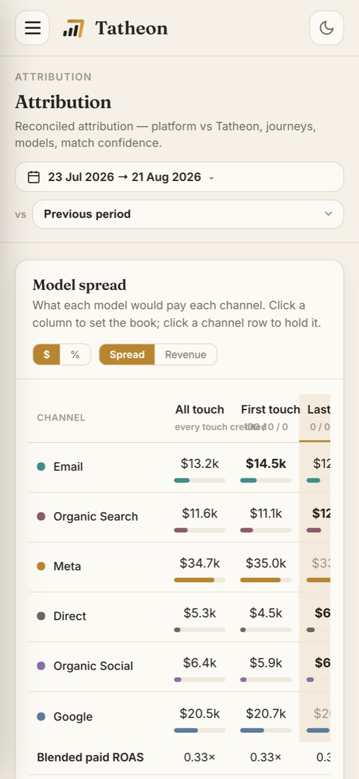Switch values to percent mode
359x779 pixels.
click(75, 354)
